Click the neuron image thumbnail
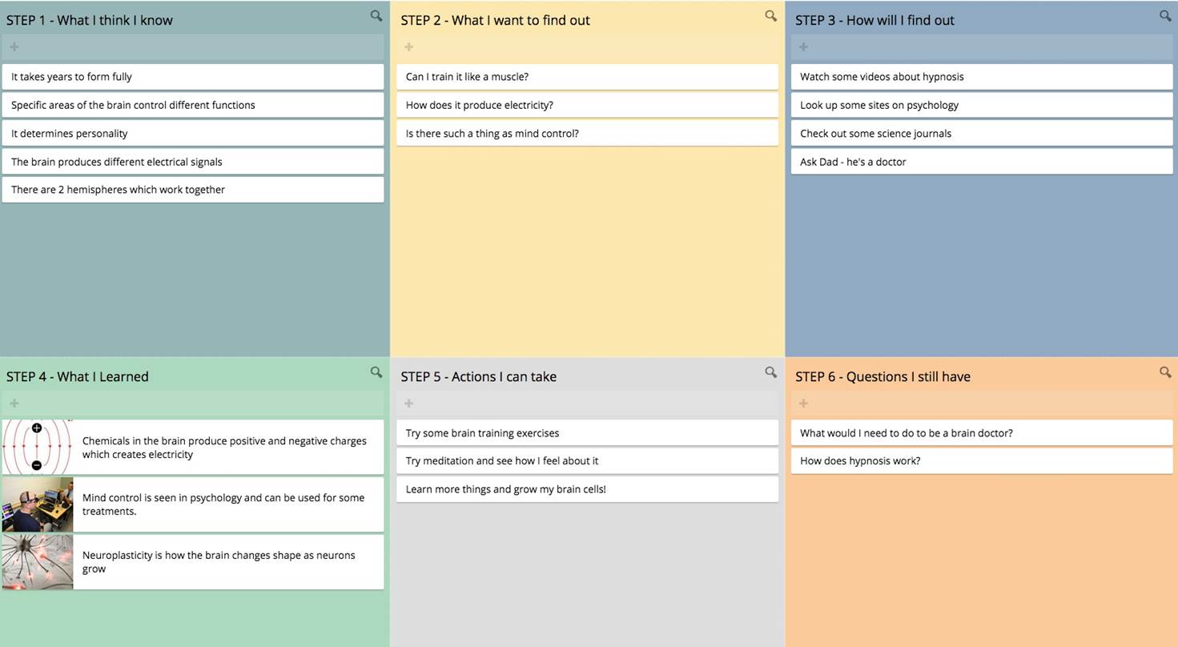Screen dimensions: 1178x647 coord(37,562)
